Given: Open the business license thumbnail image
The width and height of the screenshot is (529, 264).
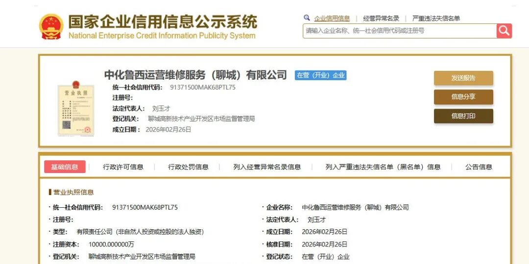Looking at the screenshot, I should (x=76, y=109).
